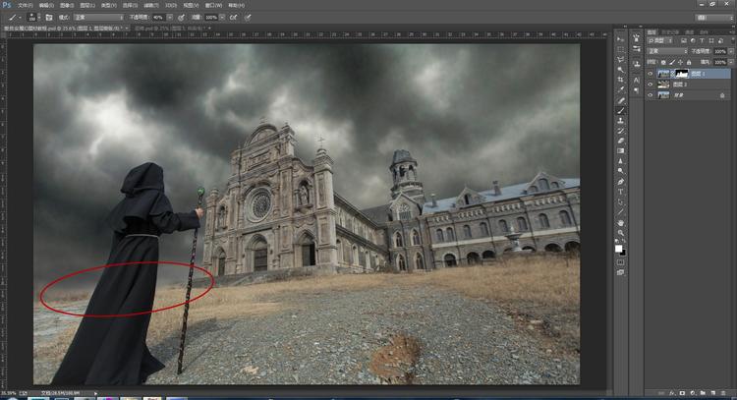Toggle lock image pixels brush icon

672,62
